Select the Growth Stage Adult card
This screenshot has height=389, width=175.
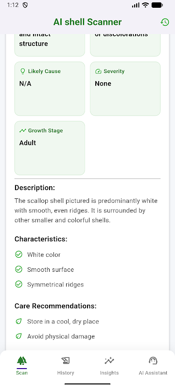[50, 148]
